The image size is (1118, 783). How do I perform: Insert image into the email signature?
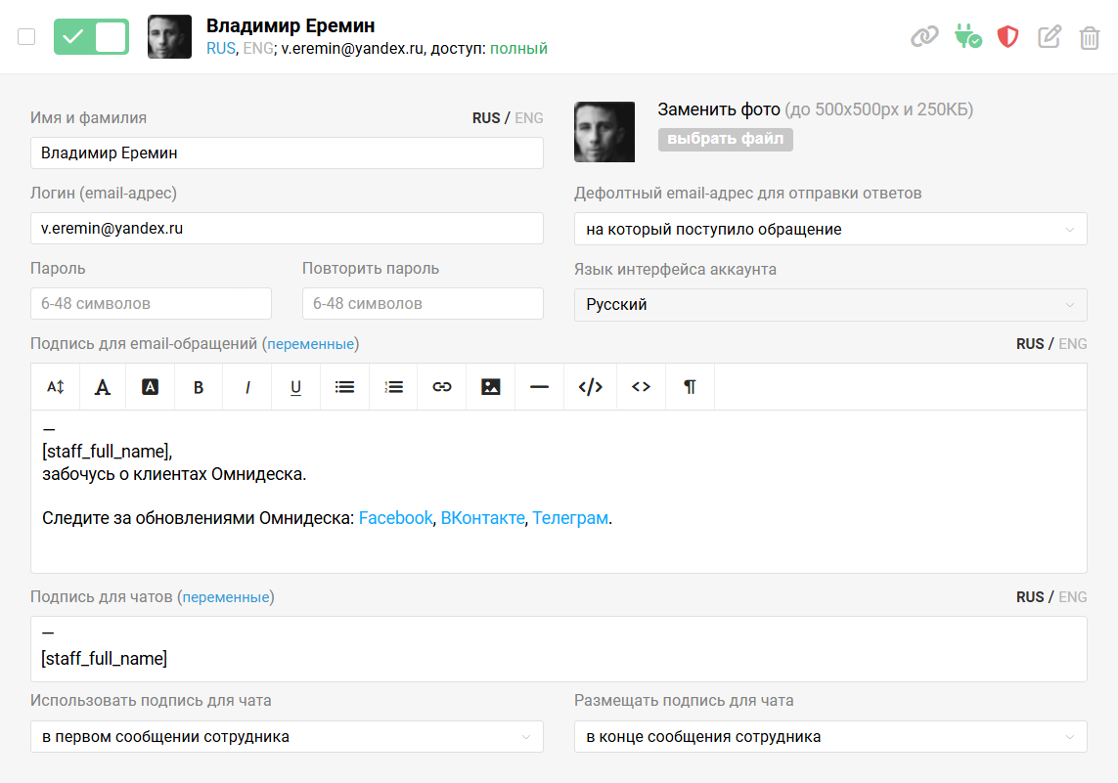click(x=491, y=387)
